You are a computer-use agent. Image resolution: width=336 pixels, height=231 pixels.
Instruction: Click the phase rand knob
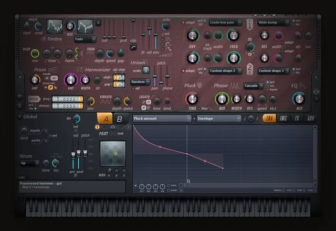click(x=38, y=26)
